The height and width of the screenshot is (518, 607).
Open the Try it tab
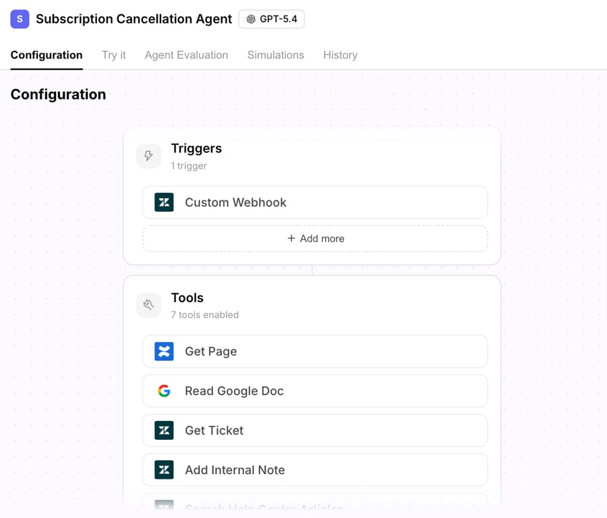click(114, 55)
